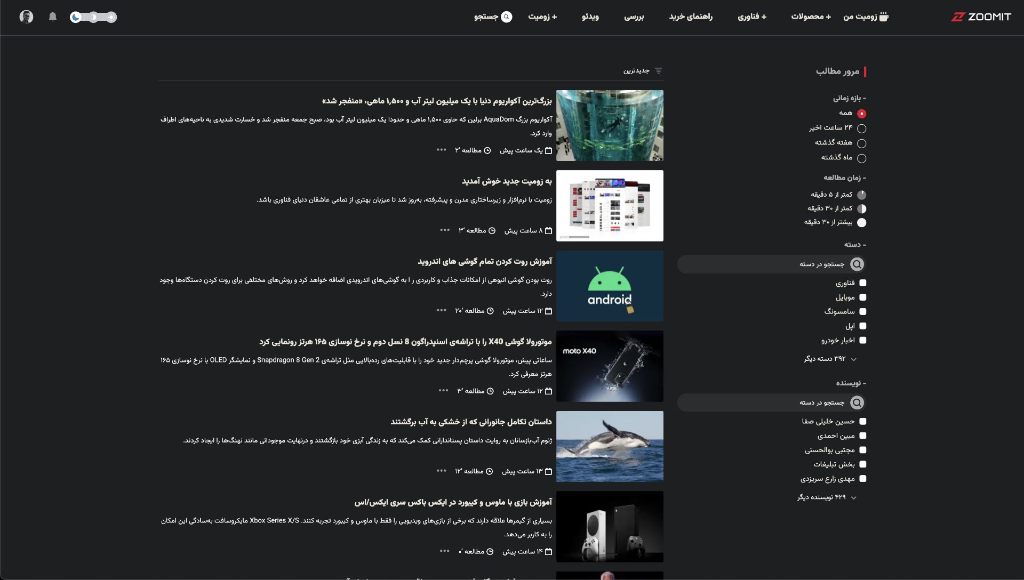Open notifications via the bell icon
This screenshot has width=1024, height=580.
click(53, 17)
